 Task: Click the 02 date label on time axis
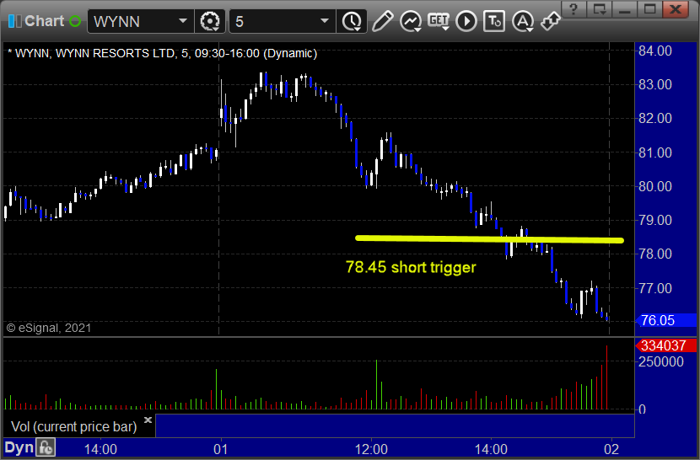coord(611,449)
